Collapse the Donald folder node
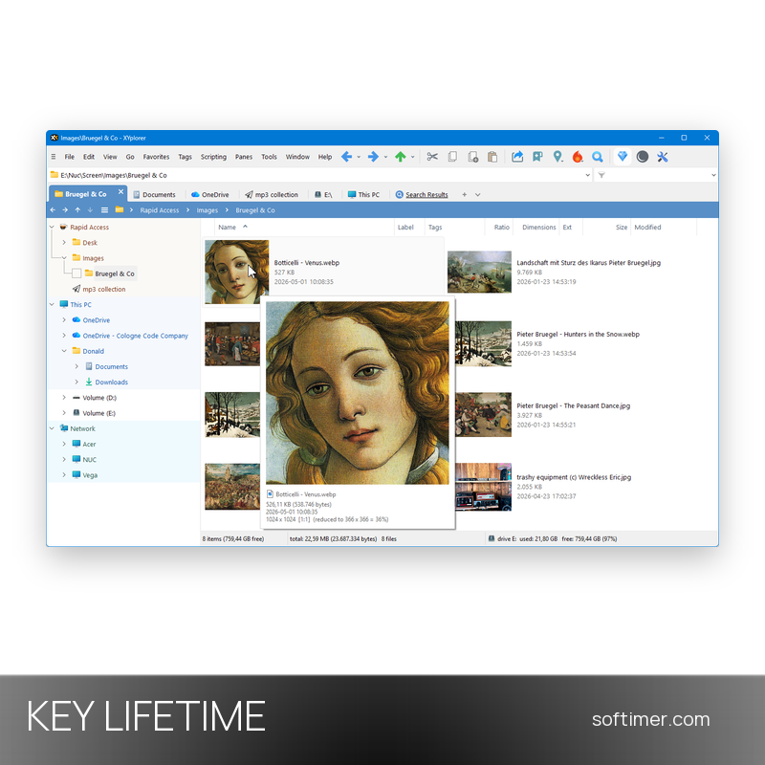Image resolution: width=765 pixels, height=765 pixels. [64, 351]
